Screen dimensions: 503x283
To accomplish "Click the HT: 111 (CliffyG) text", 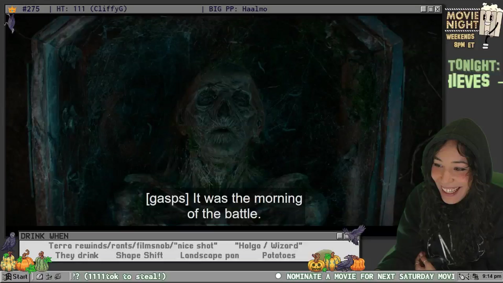I will (x=92, y=9).
